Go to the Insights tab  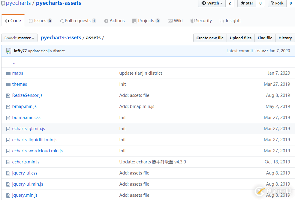(230, 21)
